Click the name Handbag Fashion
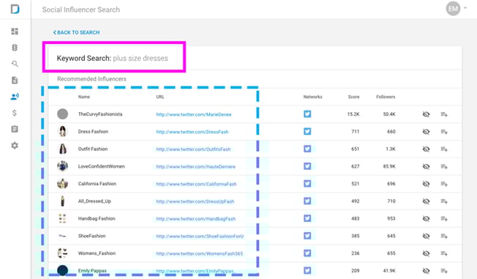 point(97,218)
